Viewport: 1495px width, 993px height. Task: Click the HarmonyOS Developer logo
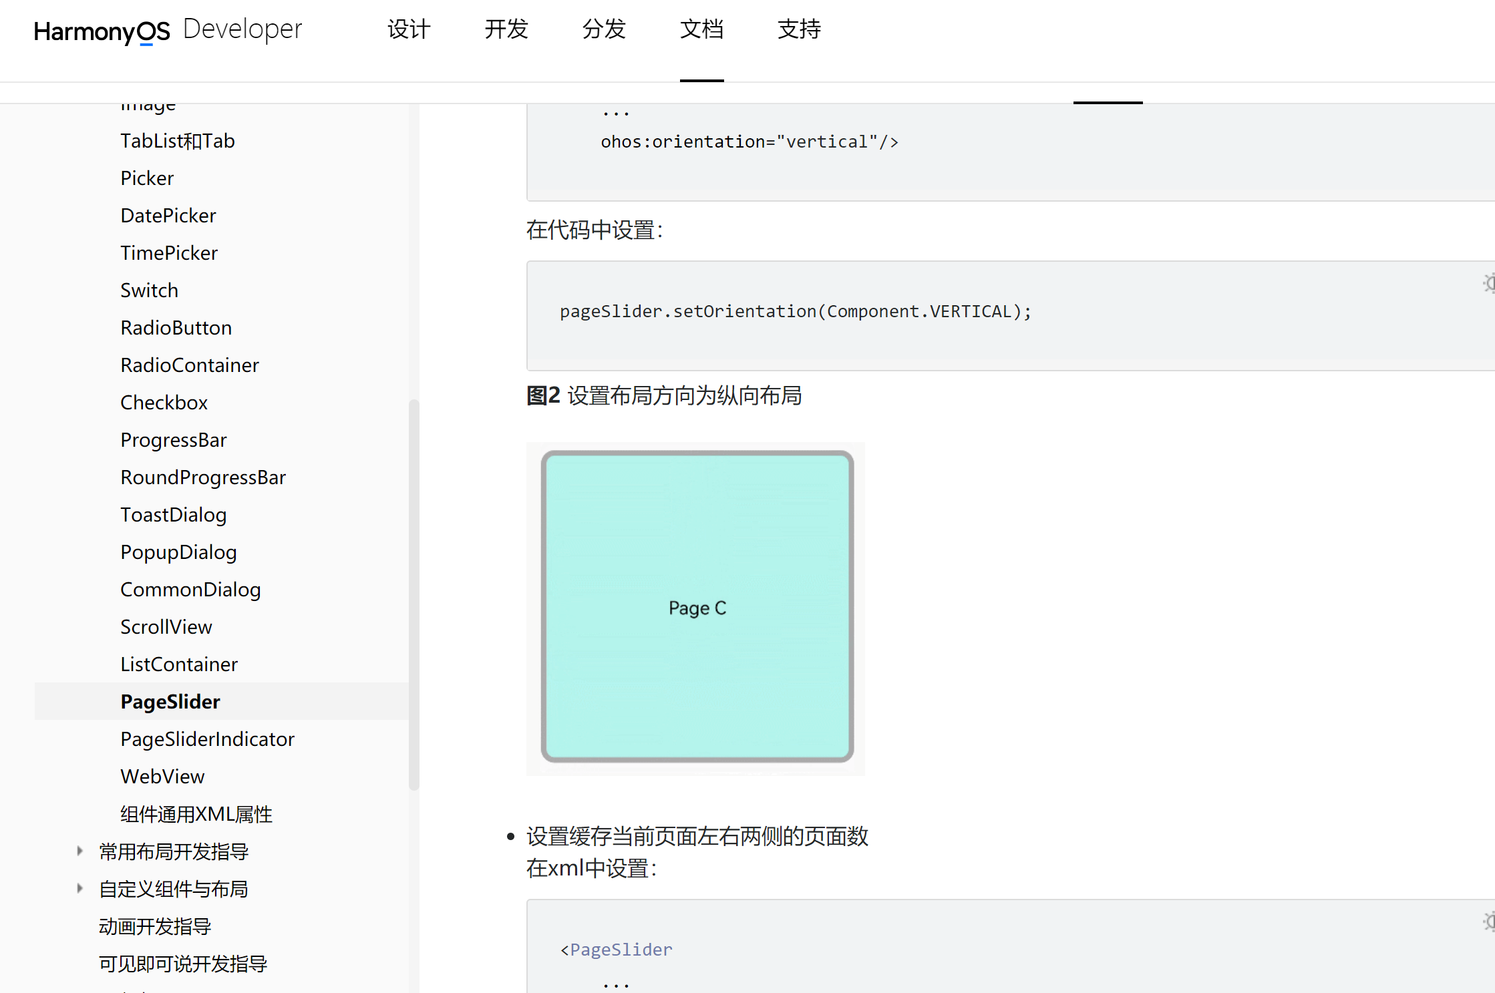point(167,30)
